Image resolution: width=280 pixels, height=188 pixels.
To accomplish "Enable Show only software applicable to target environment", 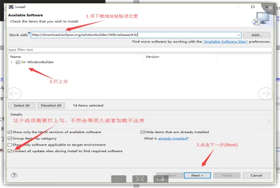I will click(x=10, y=145).
